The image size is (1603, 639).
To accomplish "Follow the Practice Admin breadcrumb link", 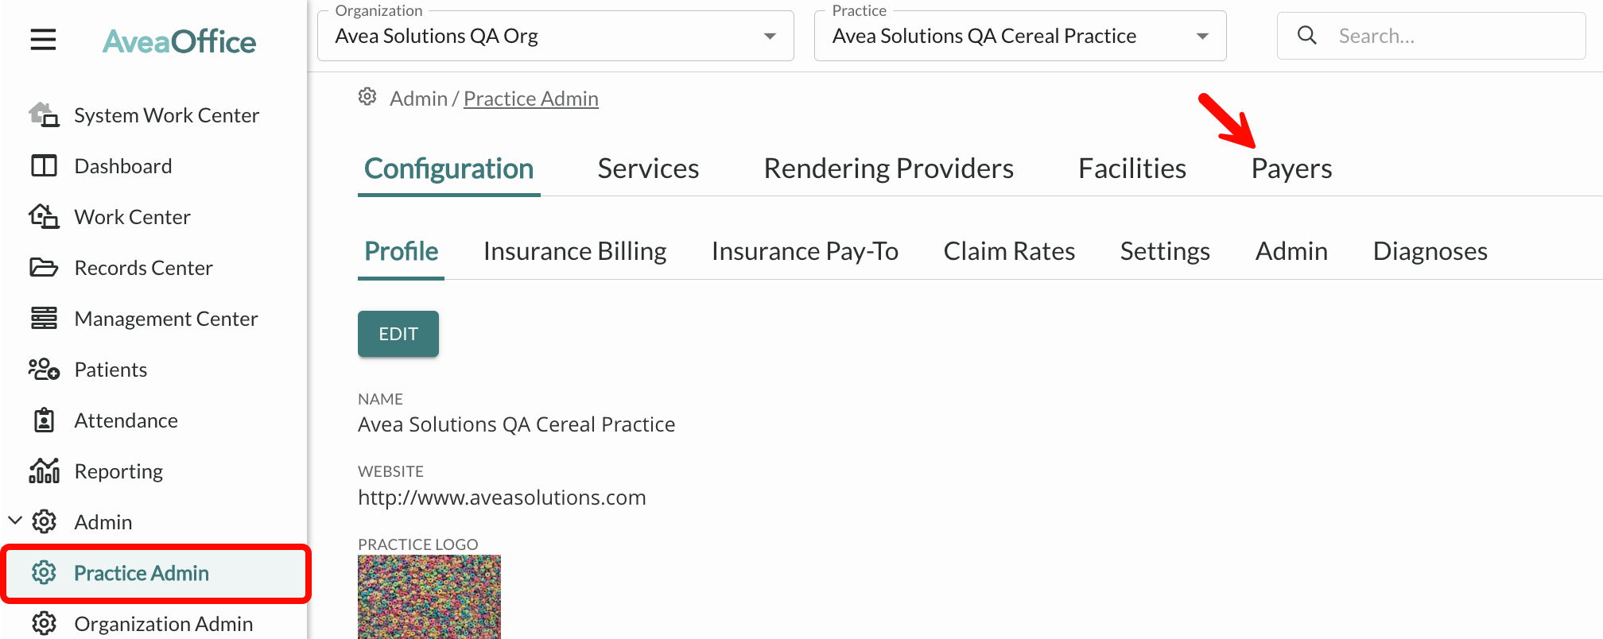I will pos(531,99).
